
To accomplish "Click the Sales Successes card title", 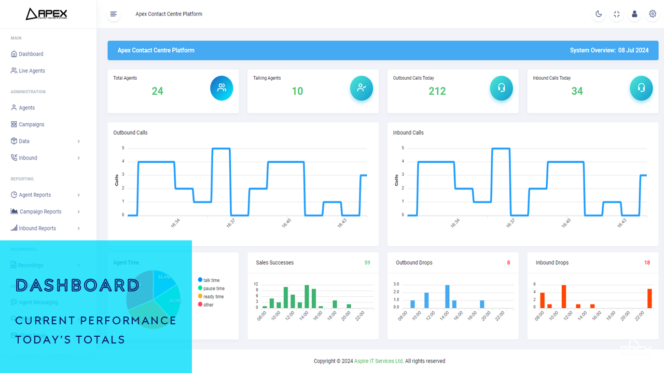I will point(275,263).
